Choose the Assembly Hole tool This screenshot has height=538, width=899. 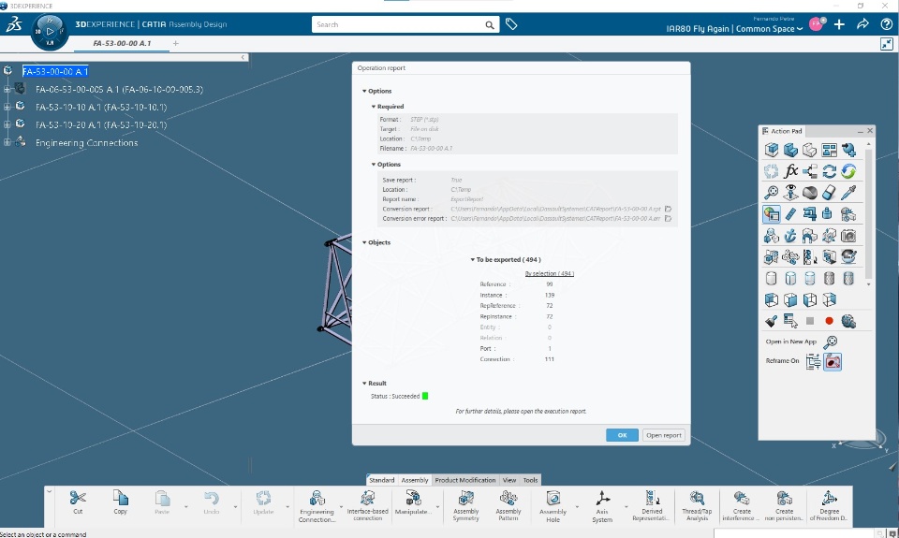[553, 506]
